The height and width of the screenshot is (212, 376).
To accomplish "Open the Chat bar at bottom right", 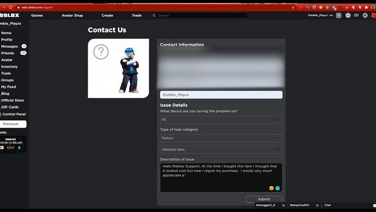I will 328,206.
